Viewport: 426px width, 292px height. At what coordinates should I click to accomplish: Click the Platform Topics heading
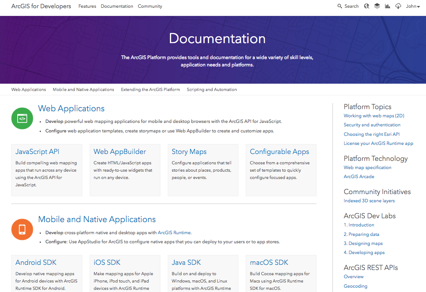pyautogui.click(x=368, y=107)
